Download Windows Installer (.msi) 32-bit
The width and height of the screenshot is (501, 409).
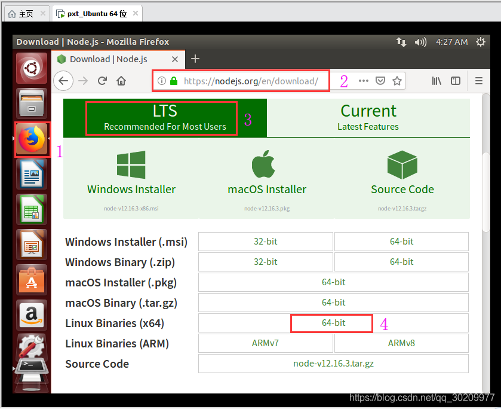[x=266, y=242]
